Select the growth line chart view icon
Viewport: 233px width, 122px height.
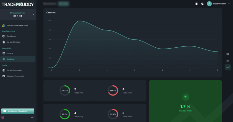click(x=227, y=67)
